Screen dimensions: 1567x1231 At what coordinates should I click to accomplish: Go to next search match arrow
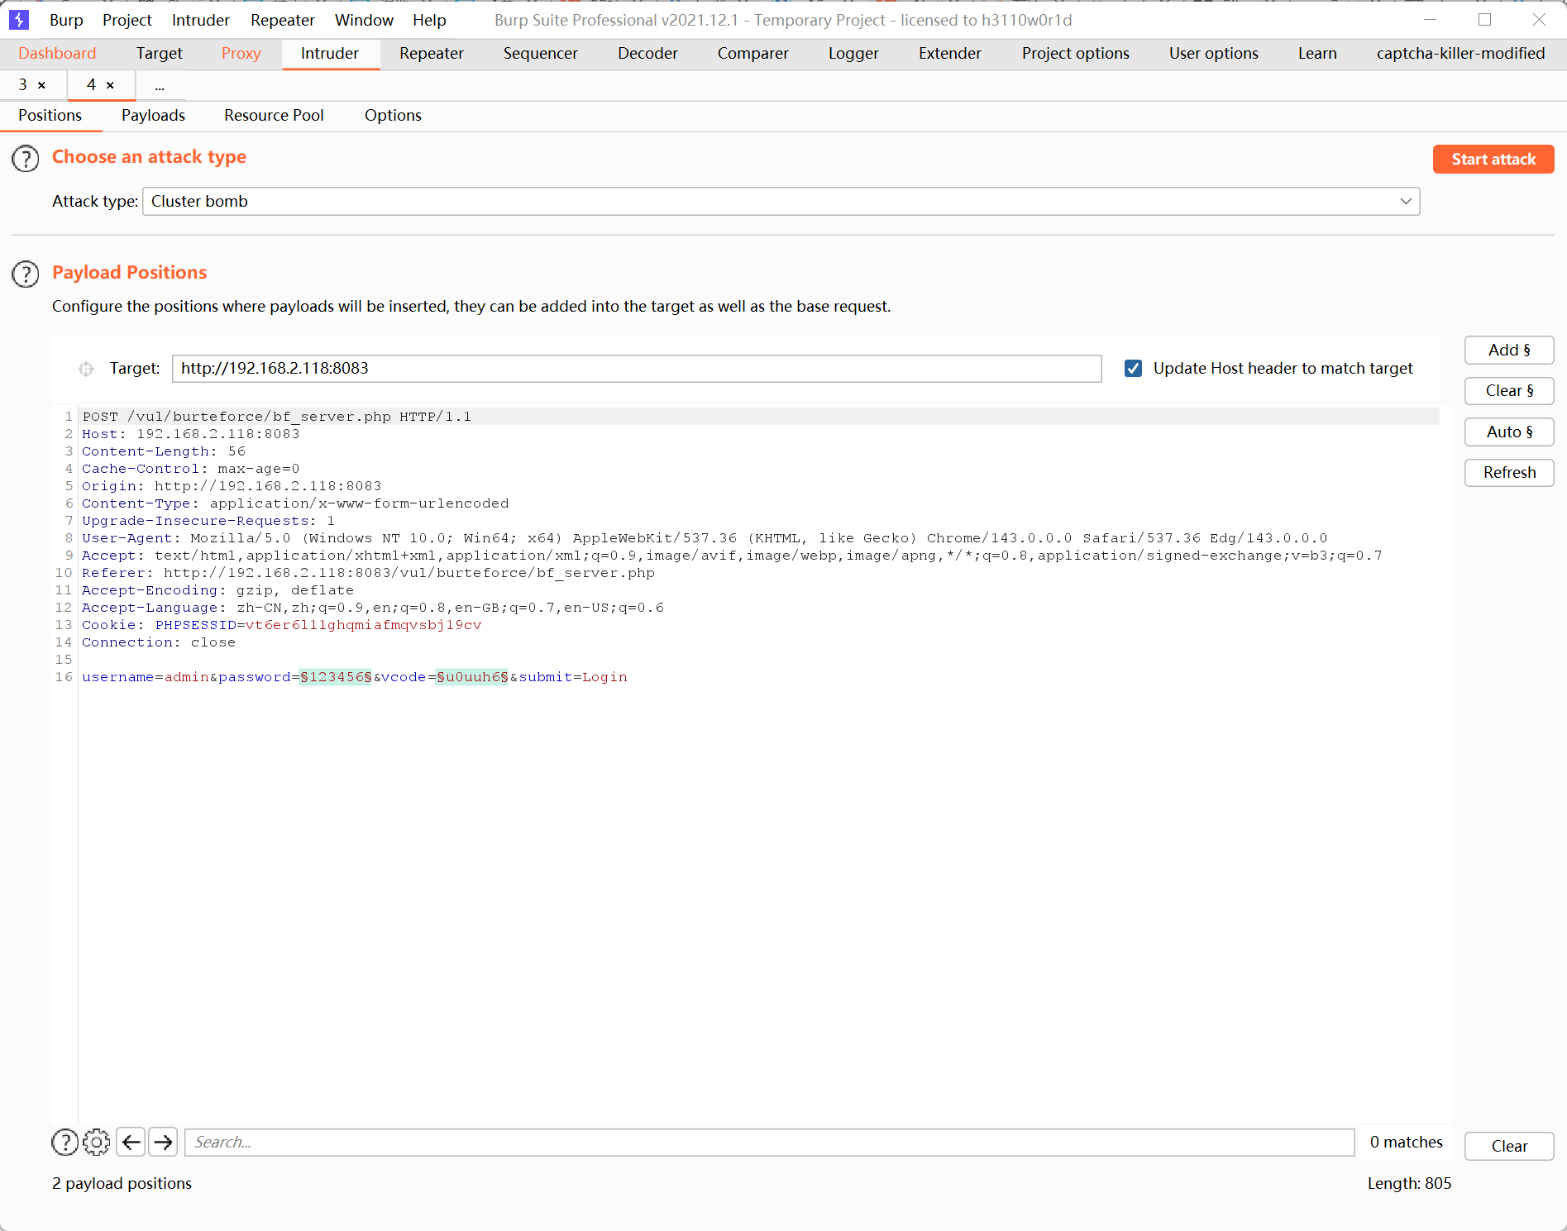[x=164, y=1142]
